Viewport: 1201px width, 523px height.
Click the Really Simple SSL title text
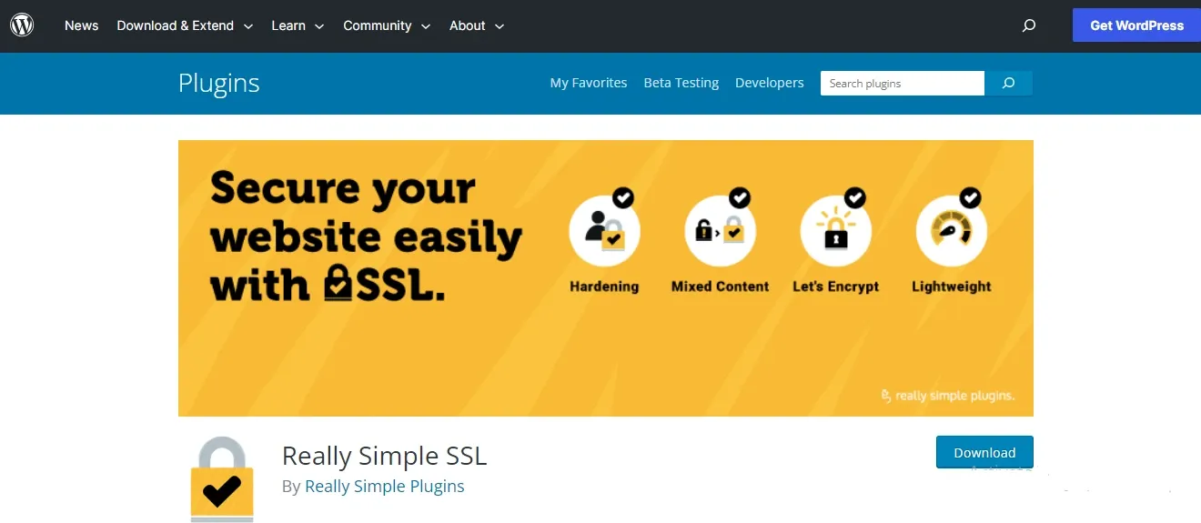point(384,455)
